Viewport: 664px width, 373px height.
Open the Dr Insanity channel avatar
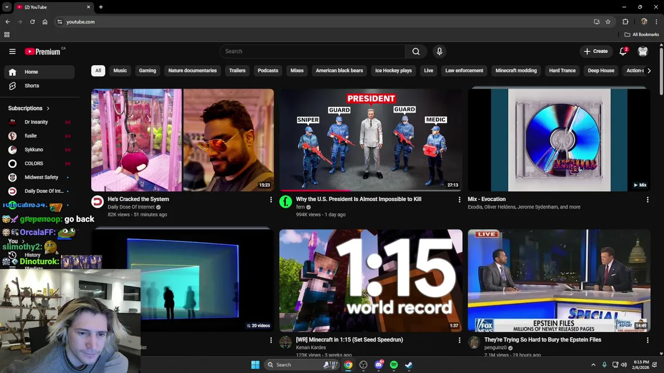(x=12, y=122)
